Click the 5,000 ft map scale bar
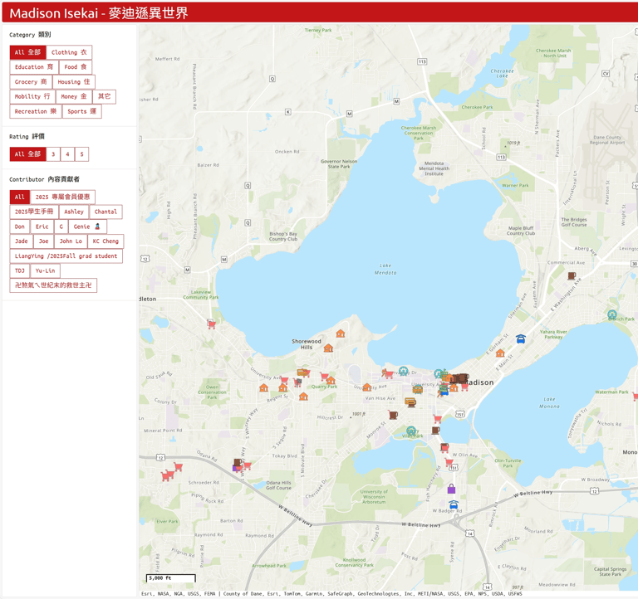 pos(171,578)
